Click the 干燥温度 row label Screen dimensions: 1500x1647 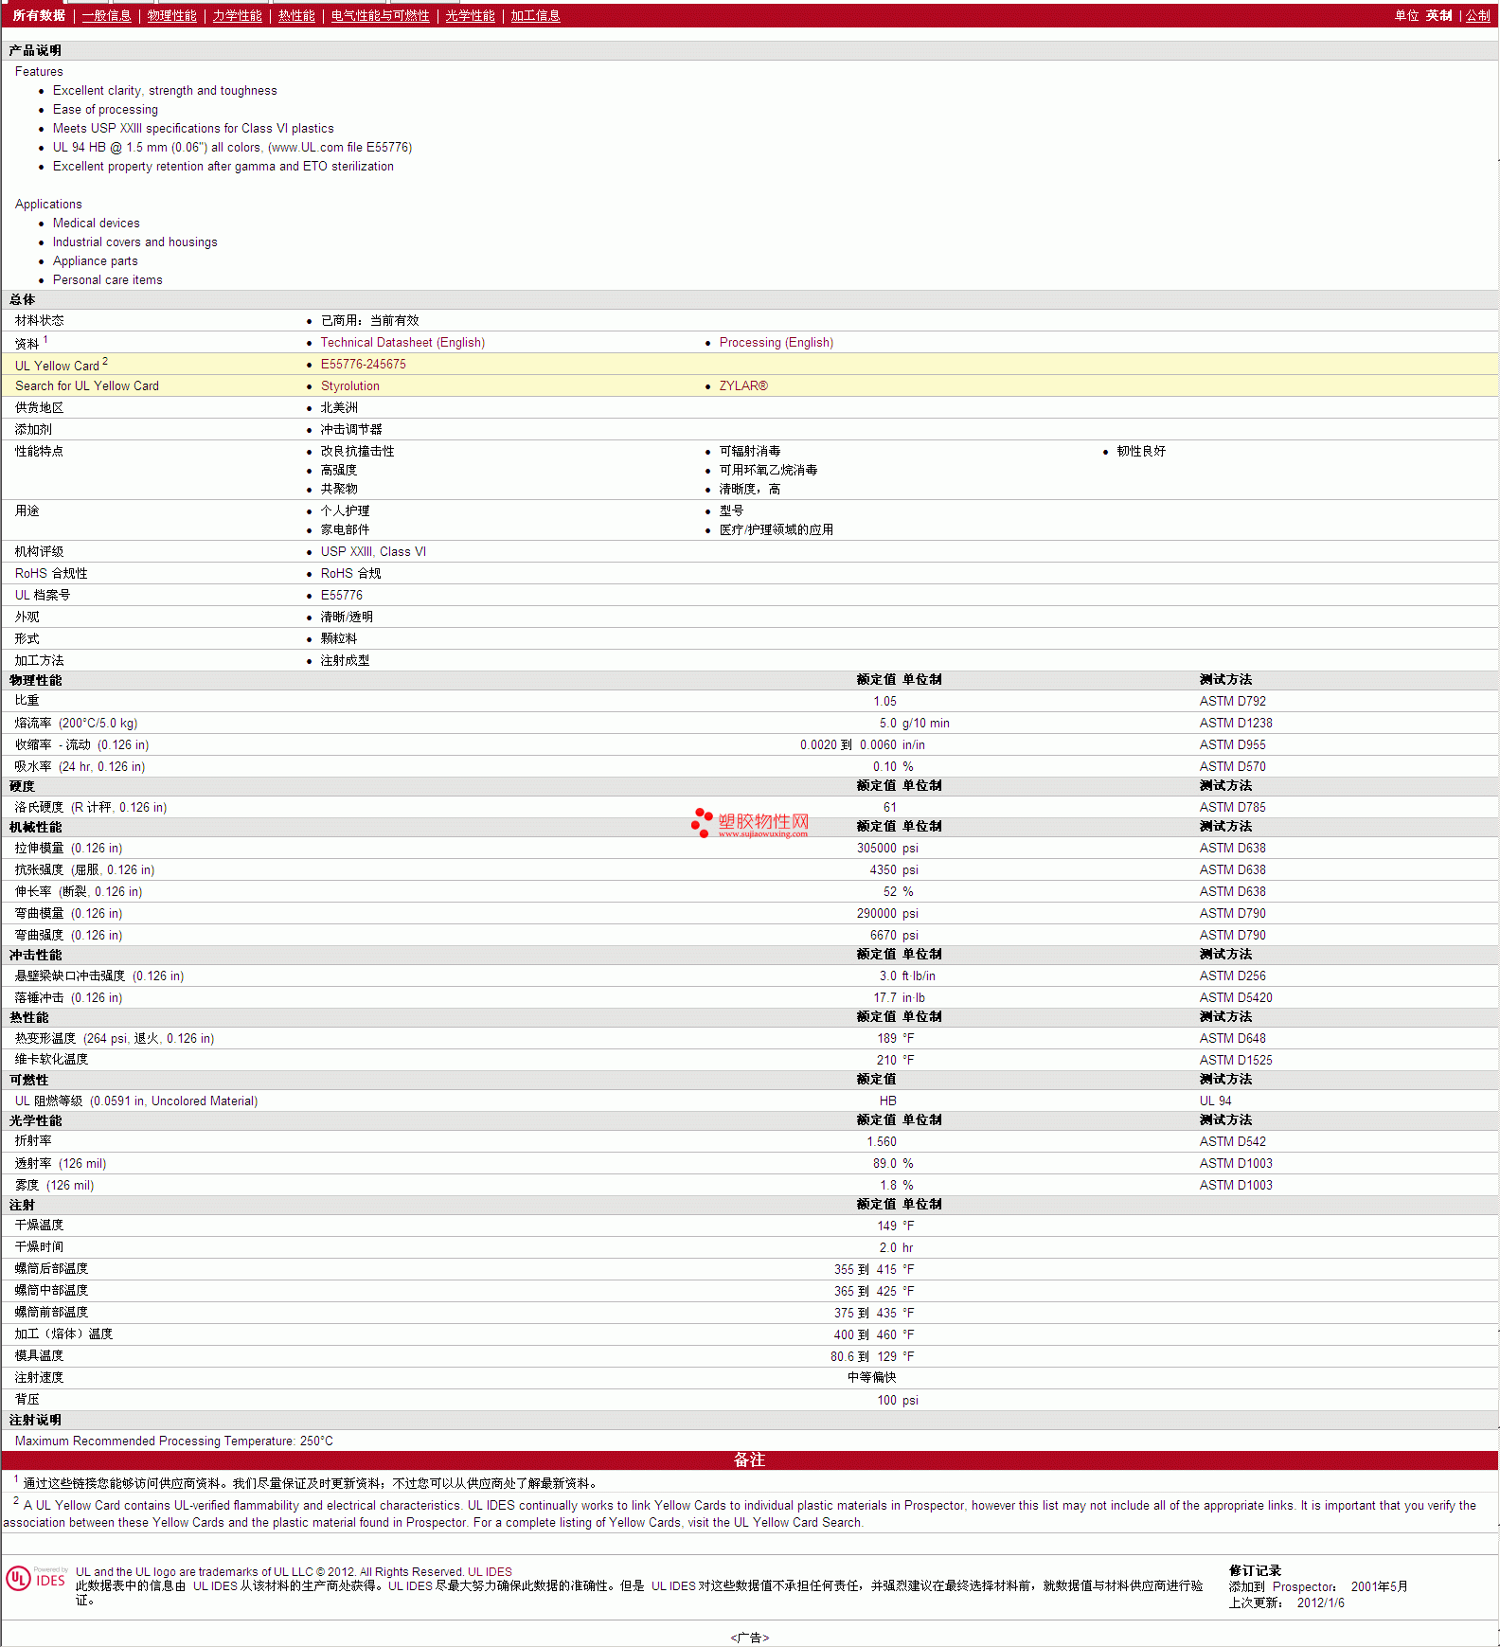click(x=39, y=1226)
